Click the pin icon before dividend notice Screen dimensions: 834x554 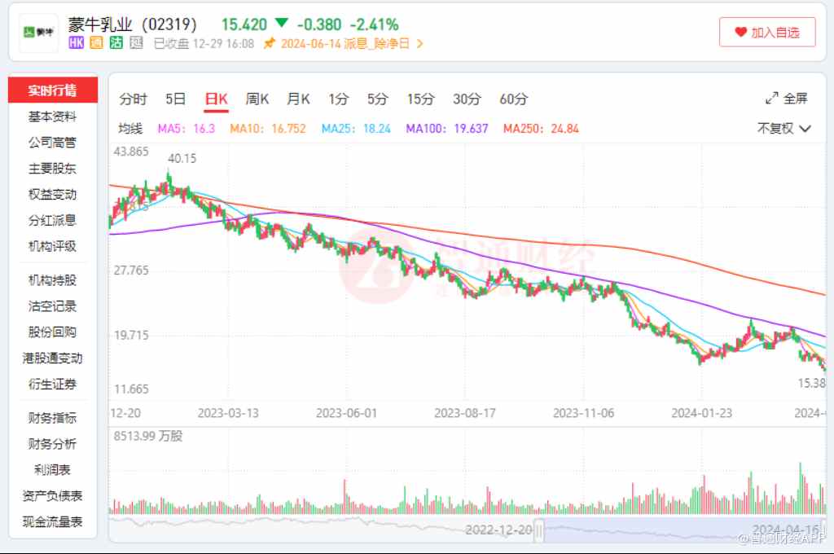pos(270,43)
